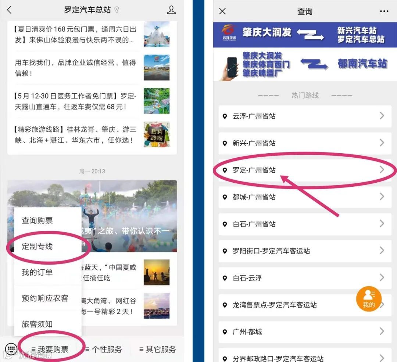The width and height of the screenshot is (397, 362).
Task: Open the 我要购票 bottom menu
Action: [50, 350]
